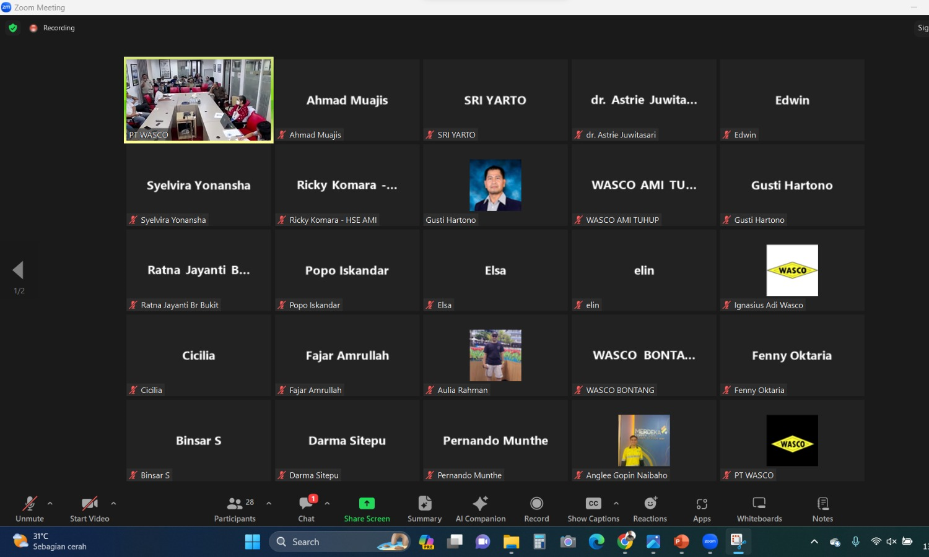This screenshot has height=557, width=929.
Task: Click the system tray microphone icon
Action: pyautogui.click(x=855, y=542)
